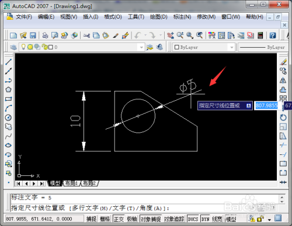Activate Zoom Realtime tool
This screenshot has width=292, height=226.
[180, 36]
